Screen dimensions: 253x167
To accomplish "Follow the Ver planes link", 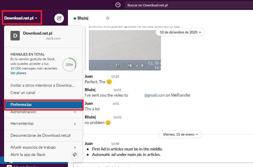I will [18, 73].
